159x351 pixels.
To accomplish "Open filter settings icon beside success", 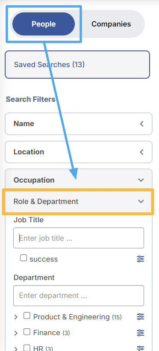I will pos(141,259).
